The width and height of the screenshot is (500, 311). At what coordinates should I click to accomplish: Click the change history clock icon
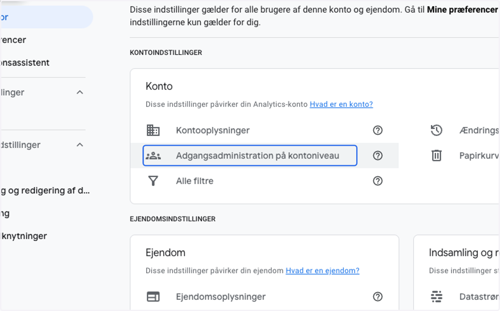tap(436, 130)
